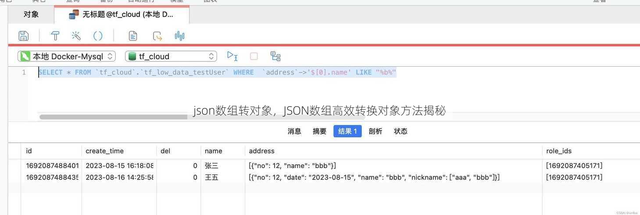The width and height of the screenshot is (640, 215).
Task: Select the cell 2023-08-15 16:18:08
Action: [119, 165]
